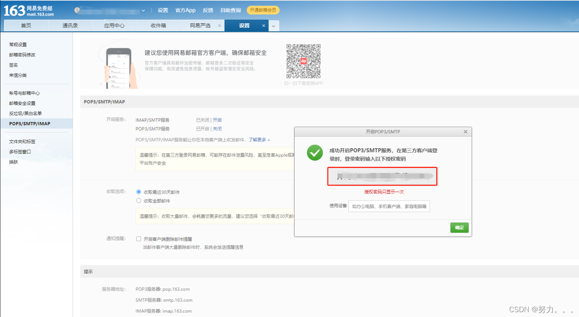The width and height of the screenshot is (579, 317).
Task: Enable 开启客户端删除邮件提醒 checkbox
Action: 139,239
